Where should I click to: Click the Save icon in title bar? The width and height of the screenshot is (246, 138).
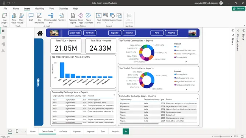[4, 3]
